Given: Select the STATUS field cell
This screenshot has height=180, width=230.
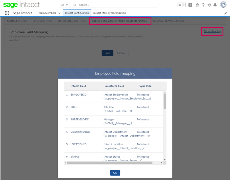Looking at the screenshot, I should click(x=75, y=156).
